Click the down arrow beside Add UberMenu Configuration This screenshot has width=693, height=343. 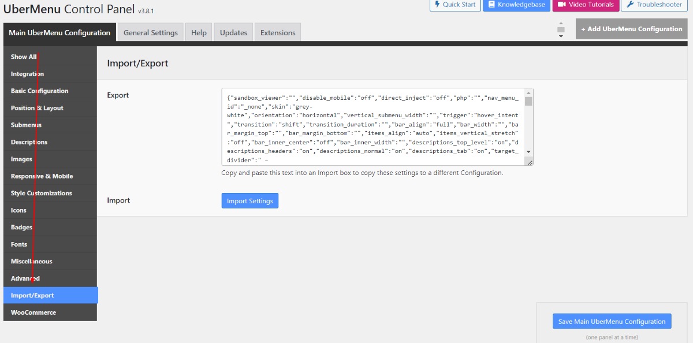coord(560,36)
